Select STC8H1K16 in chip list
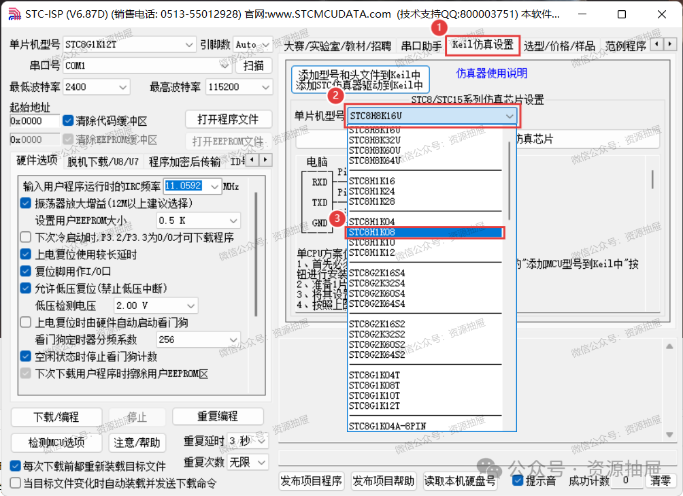Viewport: 683px width, 496px height. pyautogui.click(x=424, y=181)
